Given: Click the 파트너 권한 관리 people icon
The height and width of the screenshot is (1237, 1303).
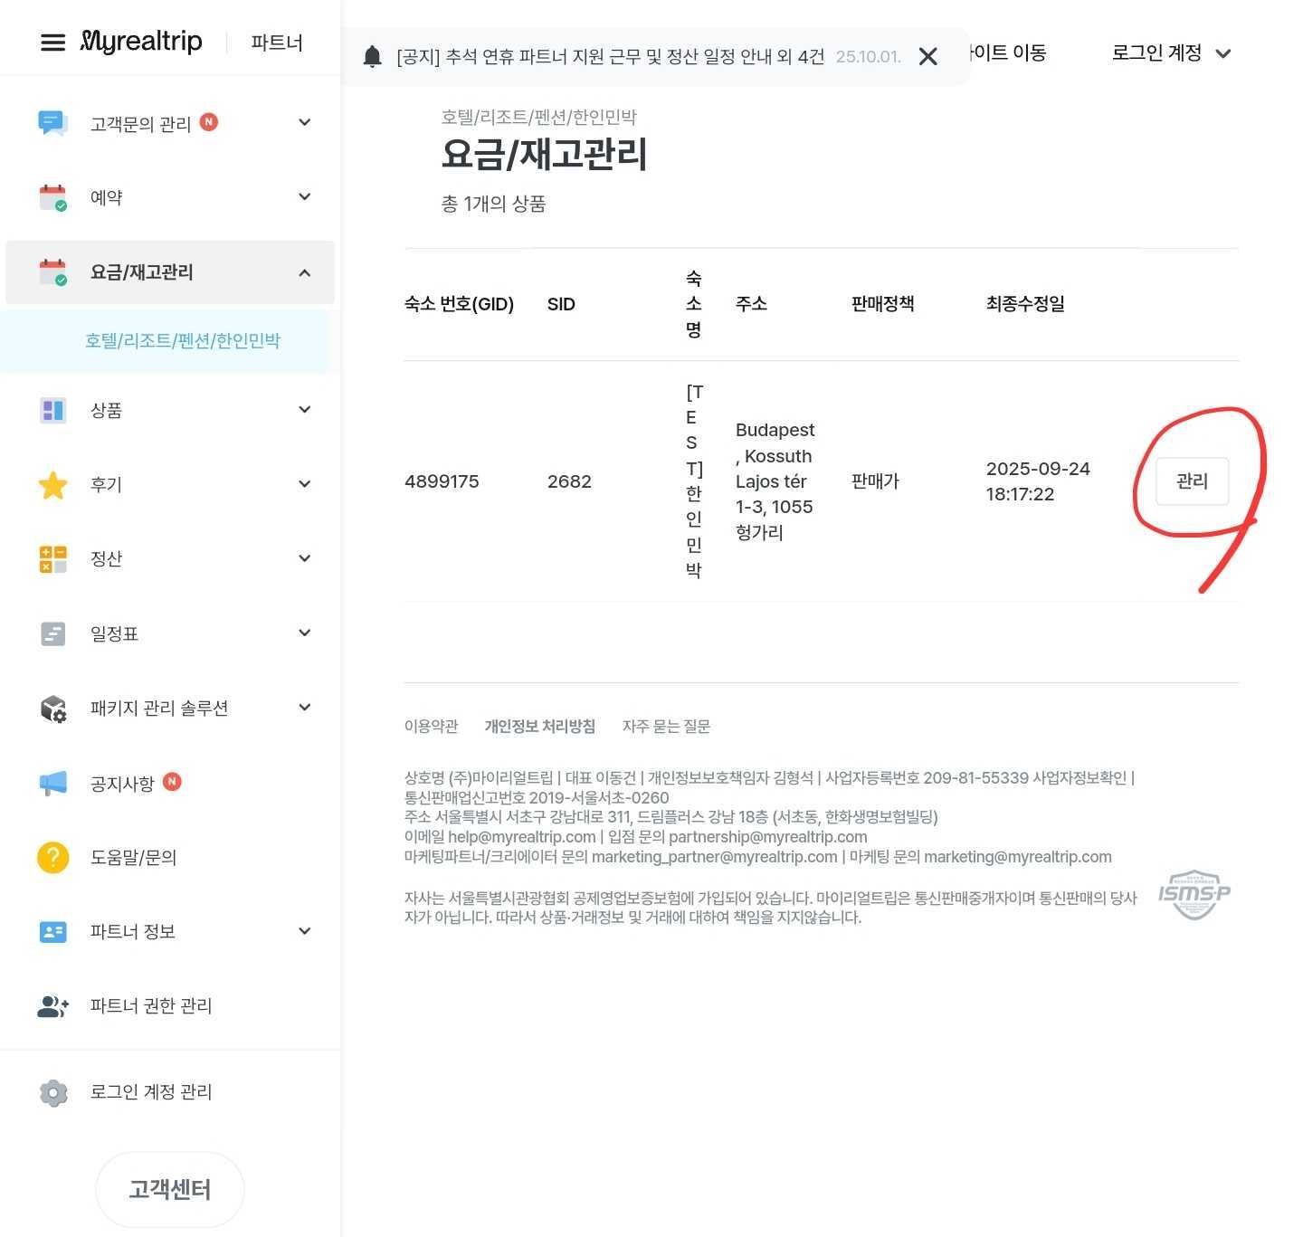Looking at the screenshot, I should click(52, 1006).
